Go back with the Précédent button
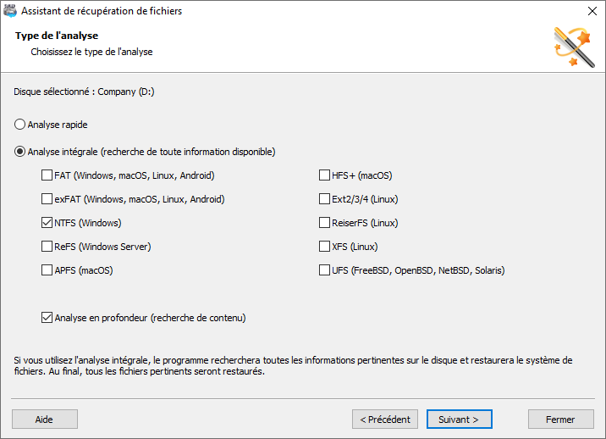606x439 pixels. coord(385,420)
